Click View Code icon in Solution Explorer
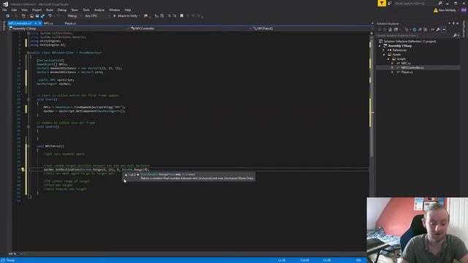468x263 pixels. point(432,29)
